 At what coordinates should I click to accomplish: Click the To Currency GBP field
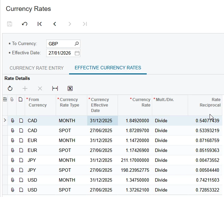(x=63, y=44)
